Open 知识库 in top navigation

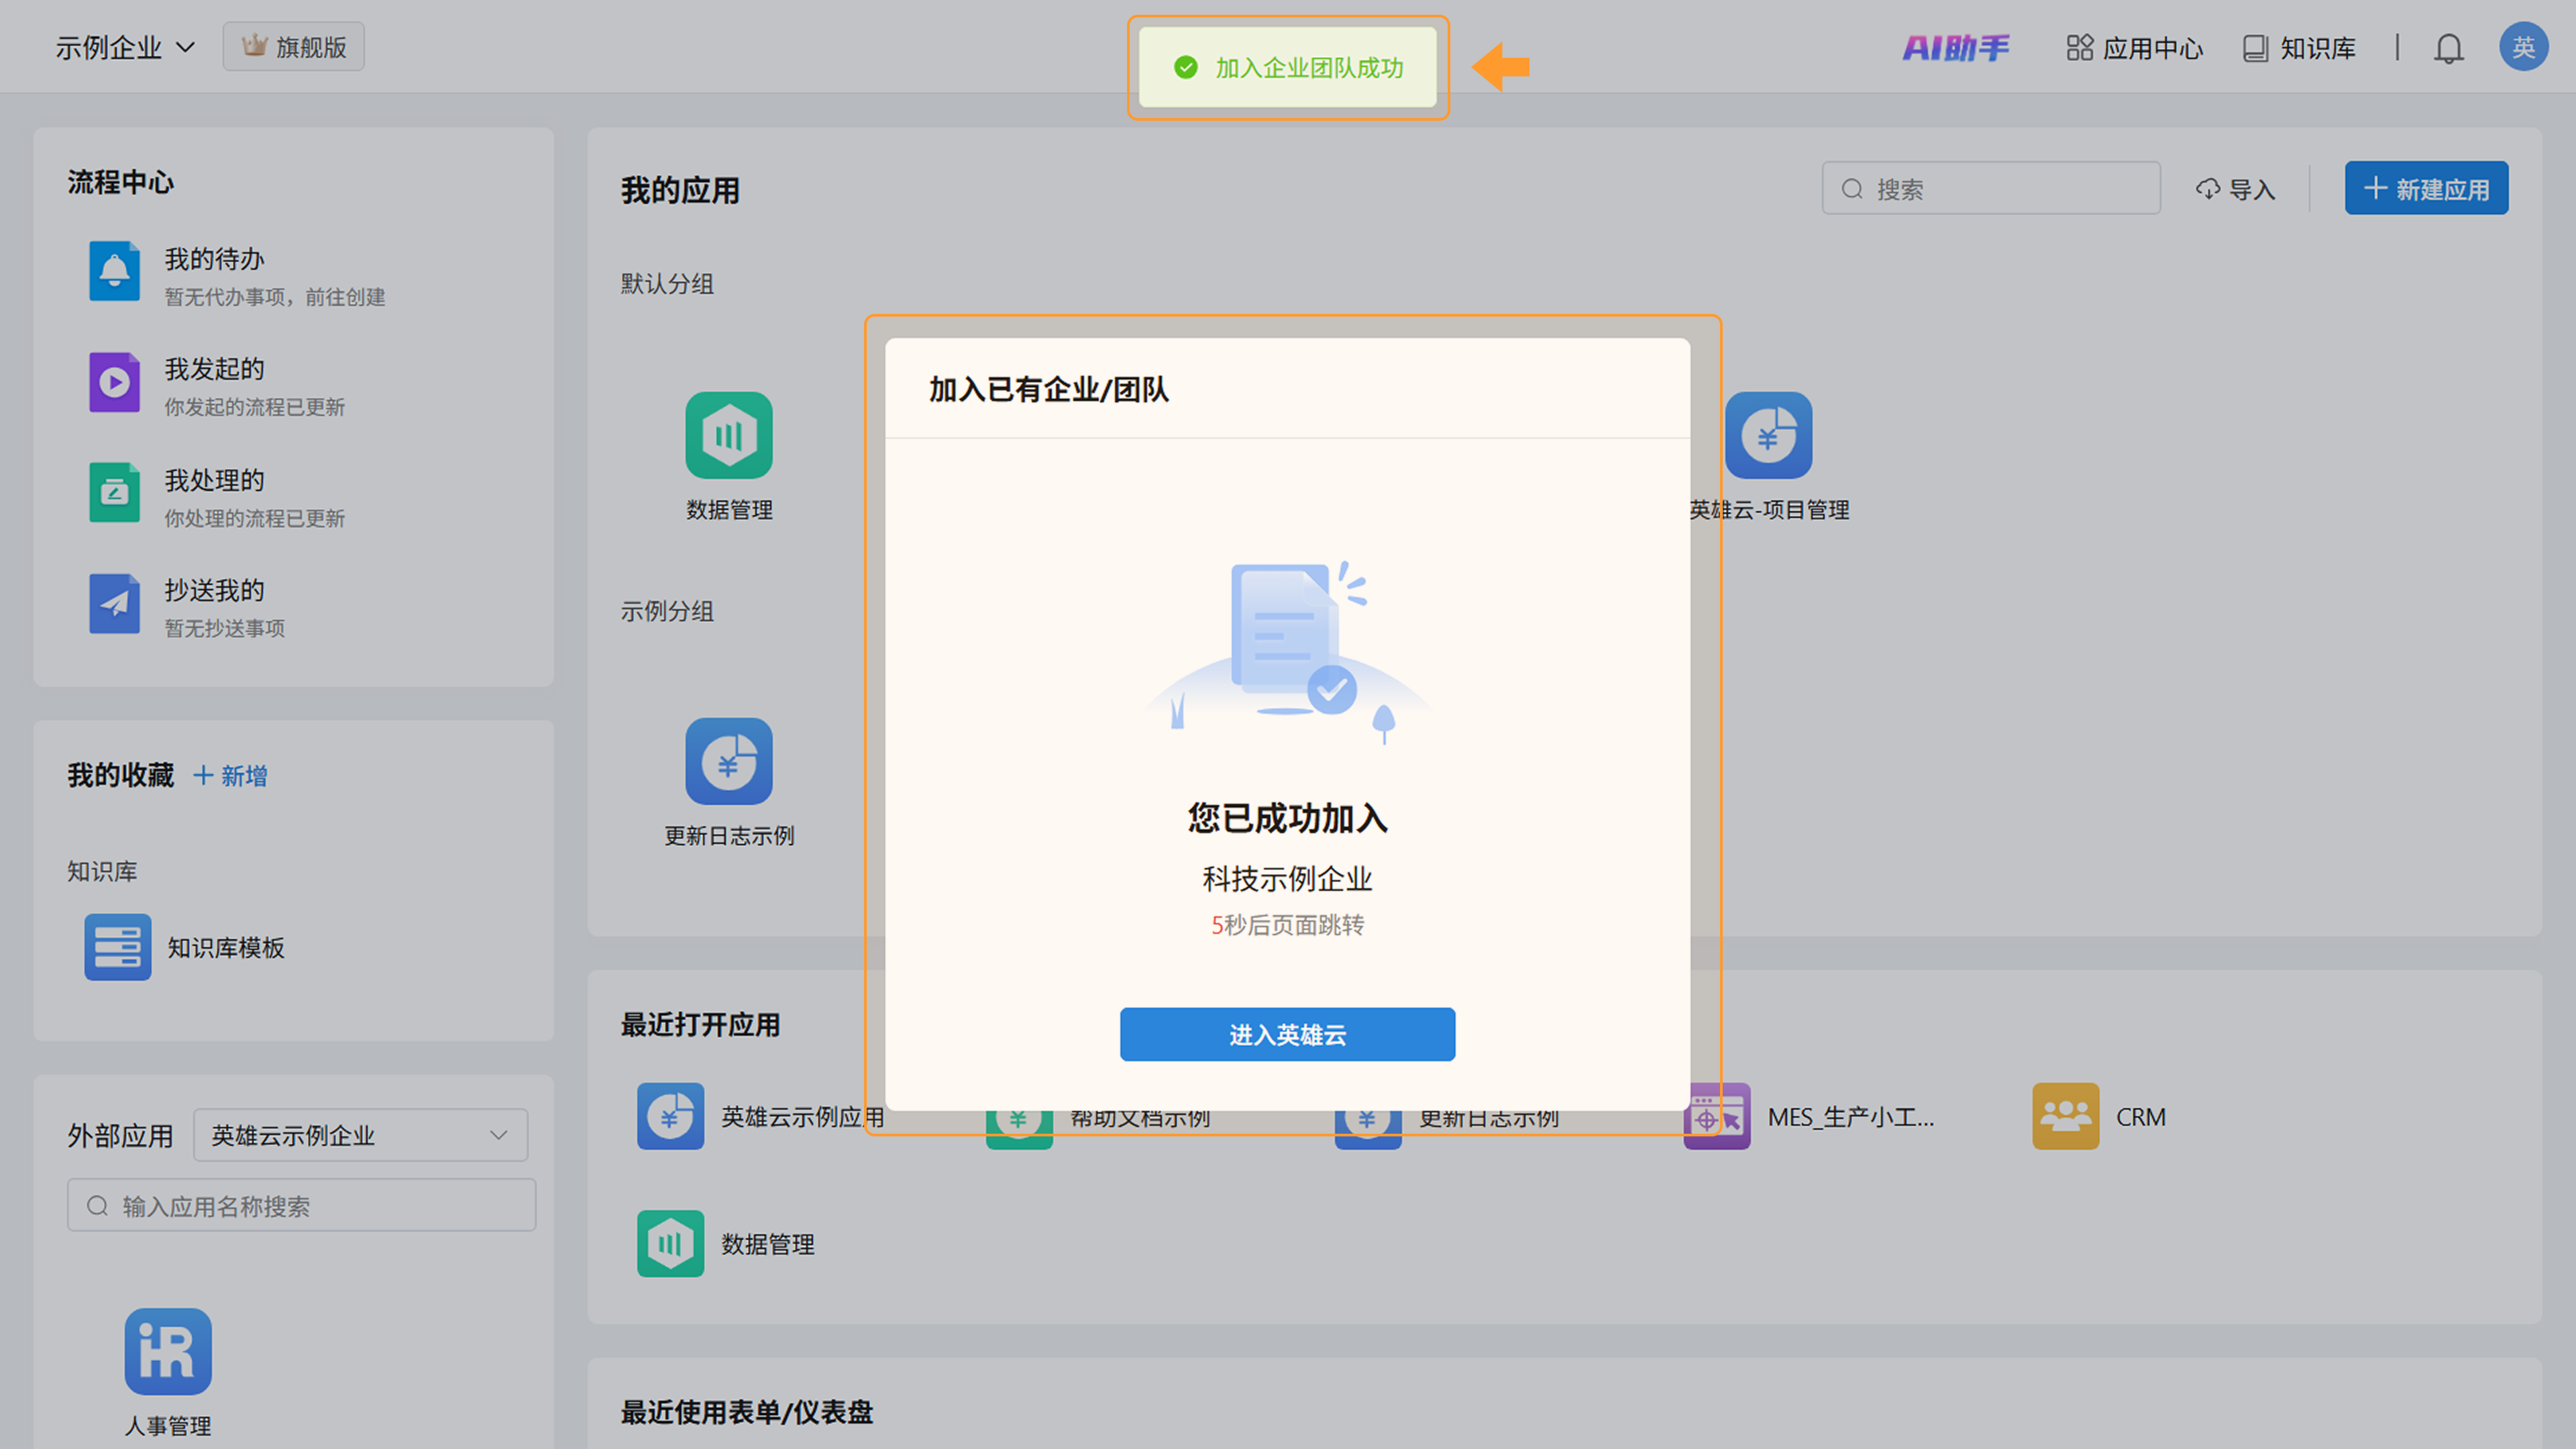click(2299, 48)
